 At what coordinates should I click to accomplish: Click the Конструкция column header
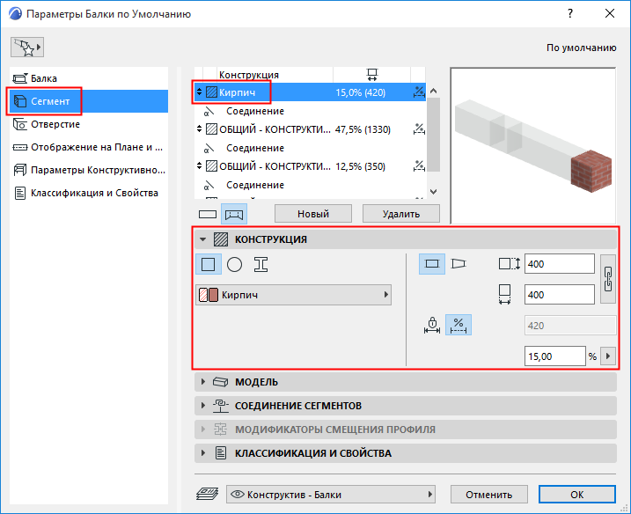point(249,75)
